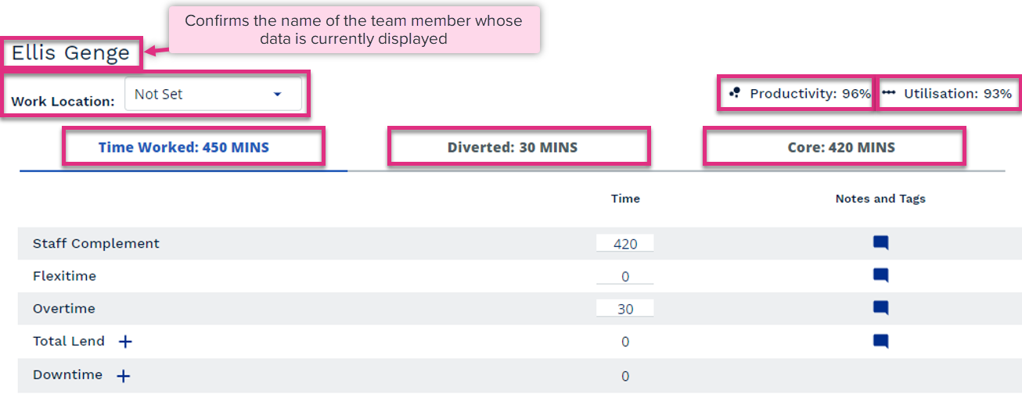Open the Work Location dropdown
The height and width of the screenshot is (394, 1022).
(x=213, y=94)
